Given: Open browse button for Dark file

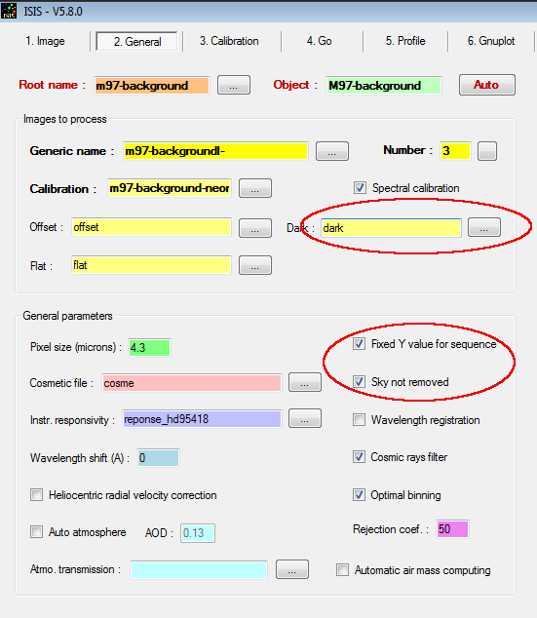Looking at the screenshot, I should 484,227.
